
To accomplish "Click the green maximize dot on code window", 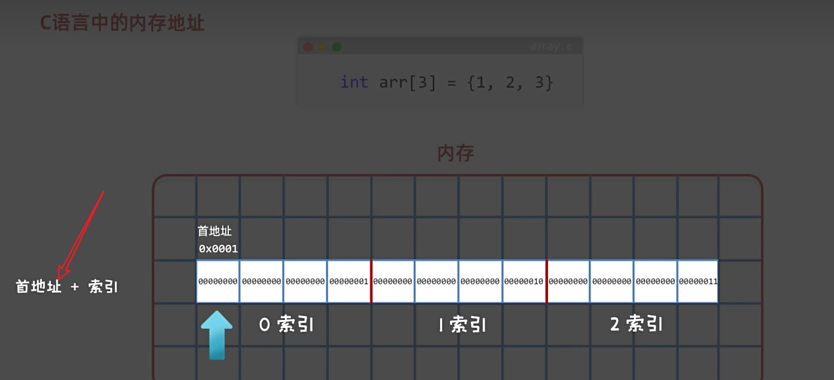I will (337, 47).
